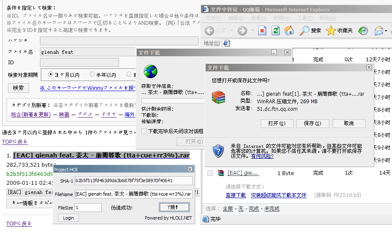Screen dimensions: 392x233
Task: Click the 安装超级旋风下载本文件 link
Action: tap(279, 195)
